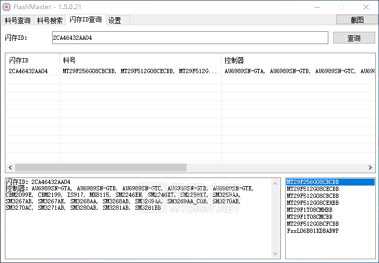379x263 pixels.
Task: Click the 查询 query button
Action: point(354,38)
